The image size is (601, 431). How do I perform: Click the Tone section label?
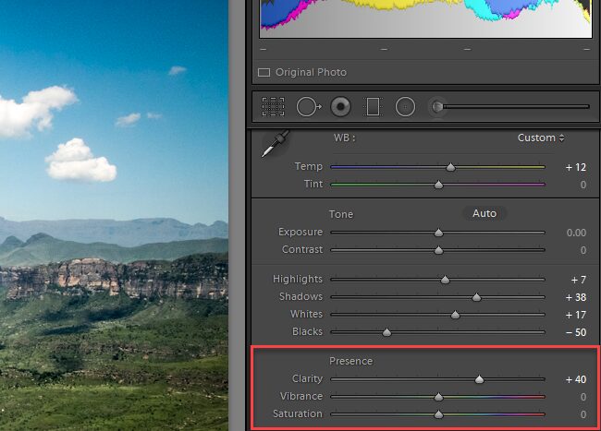coord(341,214)
